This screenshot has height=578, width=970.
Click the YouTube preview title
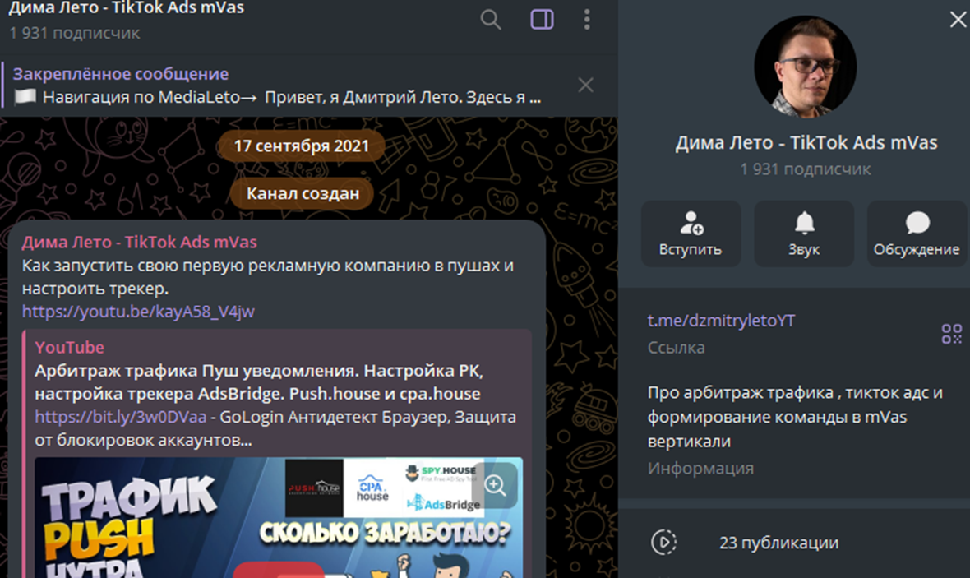pos(259,382)
